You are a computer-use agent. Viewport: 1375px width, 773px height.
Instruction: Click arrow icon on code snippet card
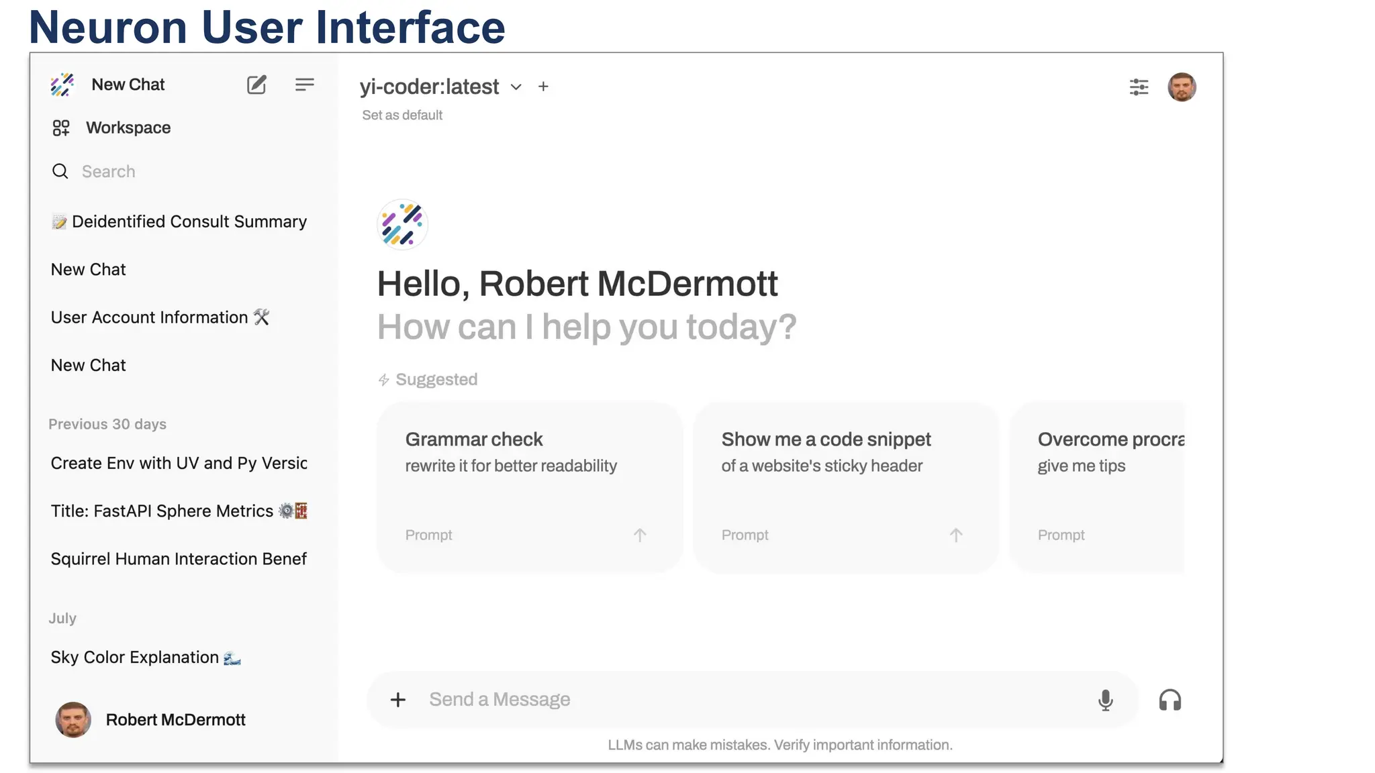[x=956, y=535]
